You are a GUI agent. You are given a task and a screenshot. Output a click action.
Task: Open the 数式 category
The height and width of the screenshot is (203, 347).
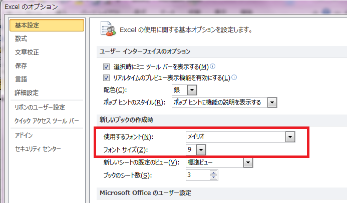[21, 38]
